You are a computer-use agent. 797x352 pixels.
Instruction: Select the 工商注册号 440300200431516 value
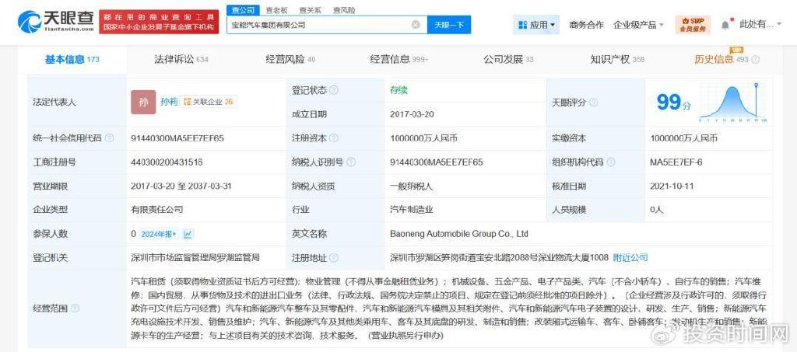(x=167, y=162)
